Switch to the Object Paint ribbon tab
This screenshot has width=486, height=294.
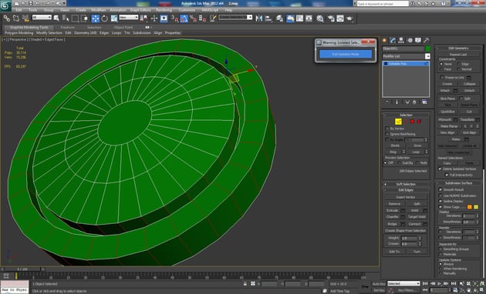point(123,27)
